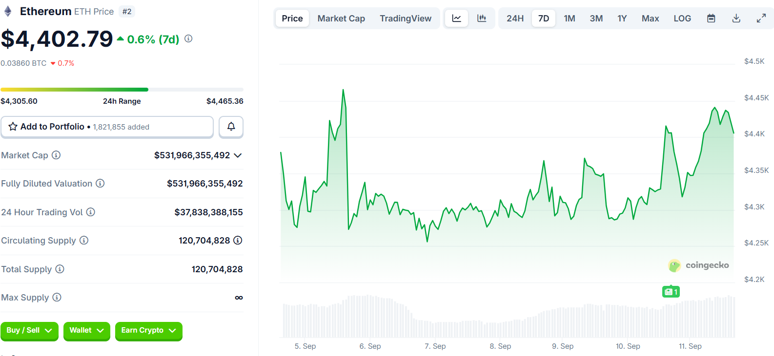Open the calendar date range picker
This screenshot has width=774, height=356.
(711, 19)
